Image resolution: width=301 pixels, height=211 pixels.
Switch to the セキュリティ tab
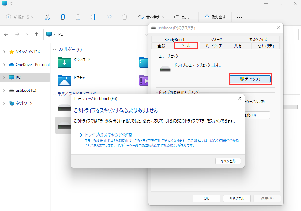(266, 46)
